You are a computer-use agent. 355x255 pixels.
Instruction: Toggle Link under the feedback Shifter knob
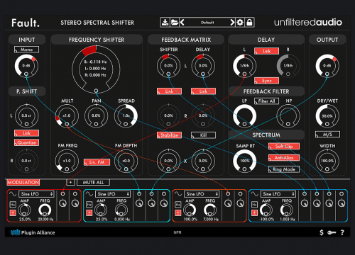click(169, 91)
